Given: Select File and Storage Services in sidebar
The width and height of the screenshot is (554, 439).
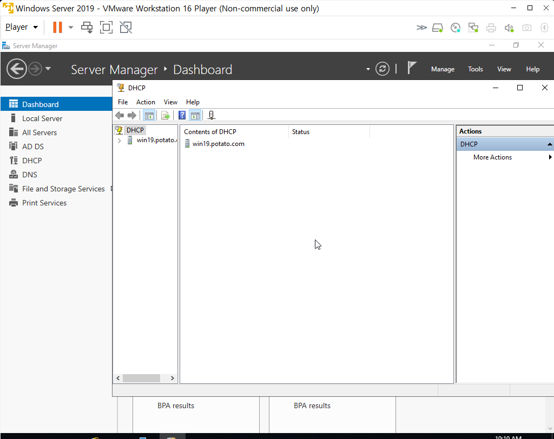Looking at the screenshot, I should [x=56, y=189].
